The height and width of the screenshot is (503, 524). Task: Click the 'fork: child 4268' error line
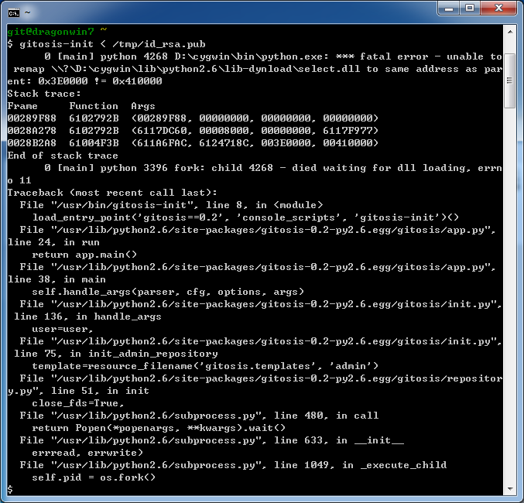coord(255,174)
